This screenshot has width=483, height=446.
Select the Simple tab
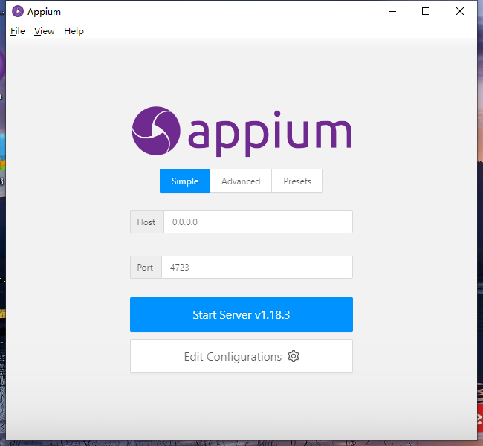coord(184,181)
